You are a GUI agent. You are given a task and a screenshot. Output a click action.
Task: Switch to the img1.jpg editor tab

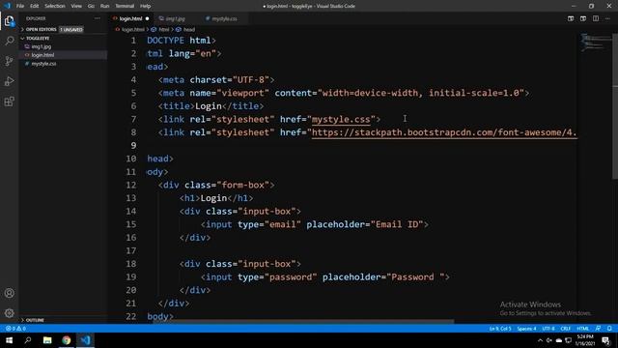click(175, 18)
